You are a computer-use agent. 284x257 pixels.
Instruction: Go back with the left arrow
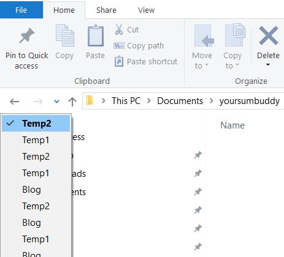point(14,101)
